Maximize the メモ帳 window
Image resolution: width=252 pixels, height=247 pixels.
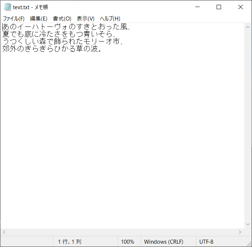[219, 7]
